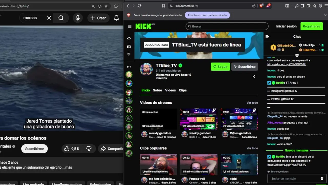Open Kick following heart icon in sidebar

click(x=129, y=54)
